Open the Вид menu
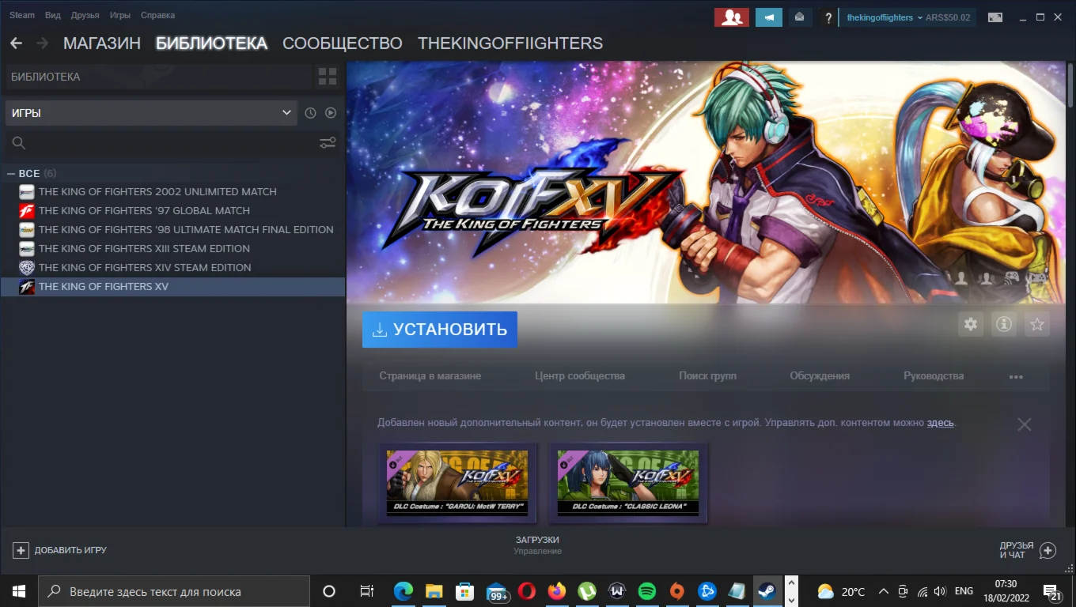This screenshot has height=607, width=1076. [x=53, y=15]
